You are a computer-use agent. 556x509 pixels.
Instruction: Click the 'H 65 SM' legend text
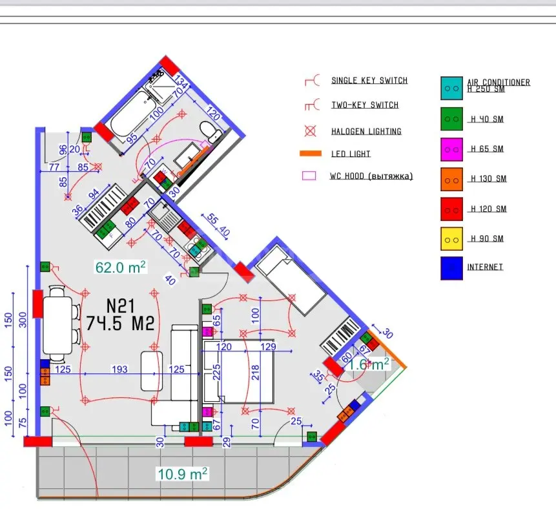pos(487,149)
